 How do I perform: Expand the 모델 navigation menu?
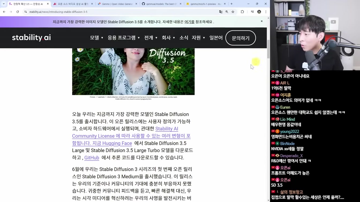[97, 38]
